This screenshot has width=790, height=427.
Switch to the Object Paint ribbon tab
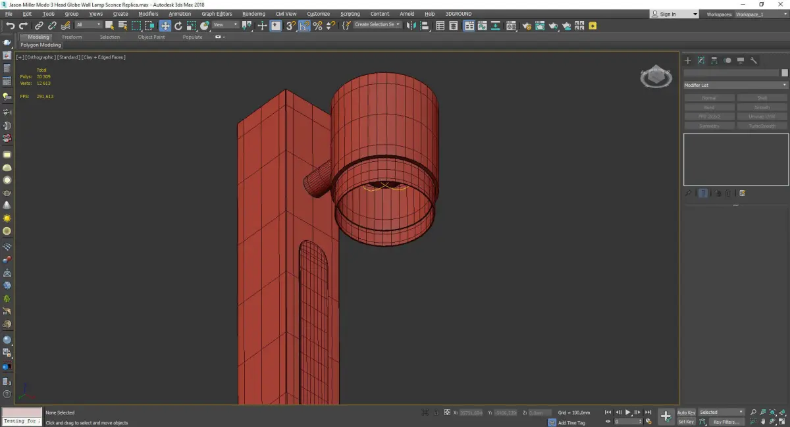tap(151, 37)
